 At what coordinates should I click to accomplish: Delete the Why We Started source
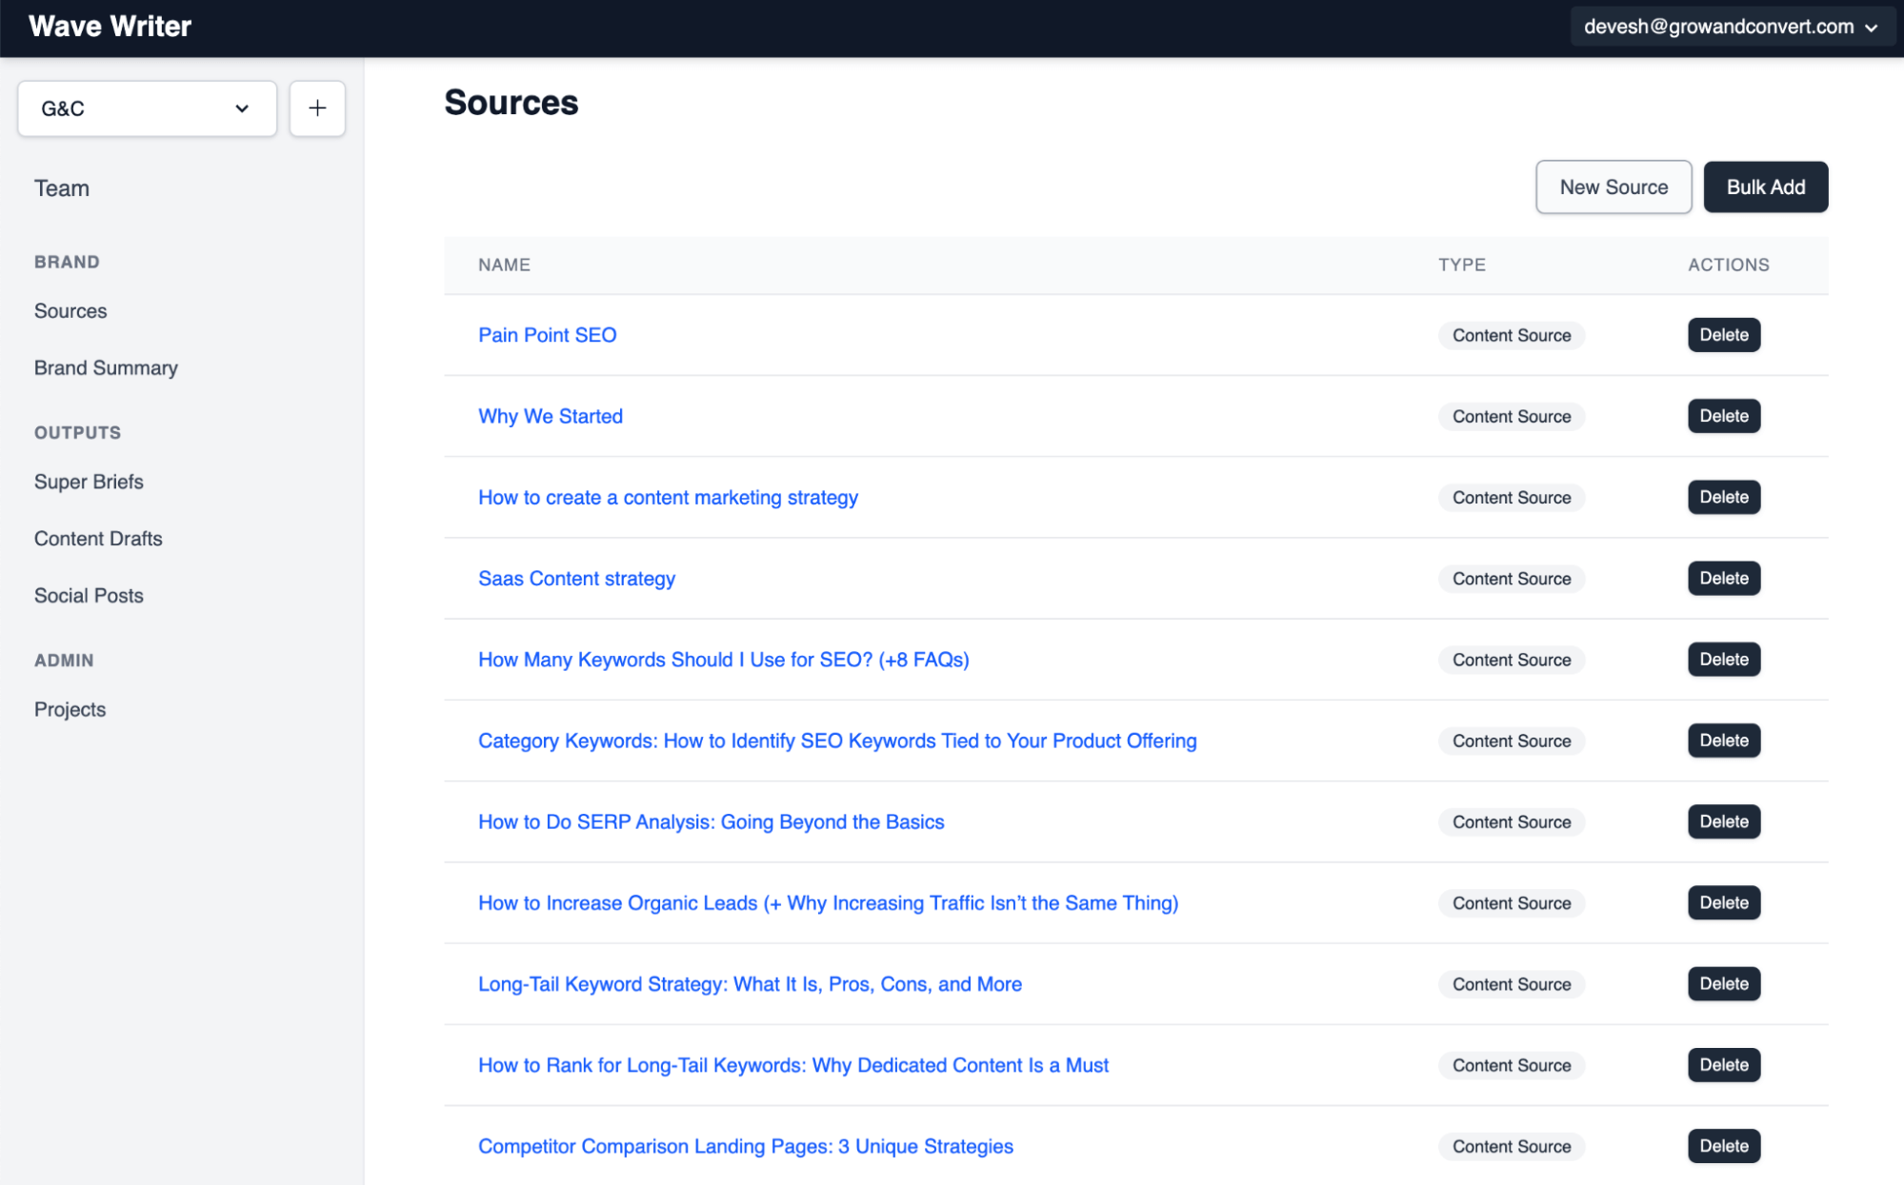pos(1724,416)
